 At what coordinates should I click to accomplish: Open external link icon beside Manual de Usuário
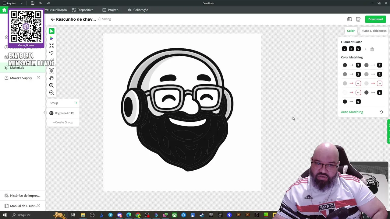[38, 206]
